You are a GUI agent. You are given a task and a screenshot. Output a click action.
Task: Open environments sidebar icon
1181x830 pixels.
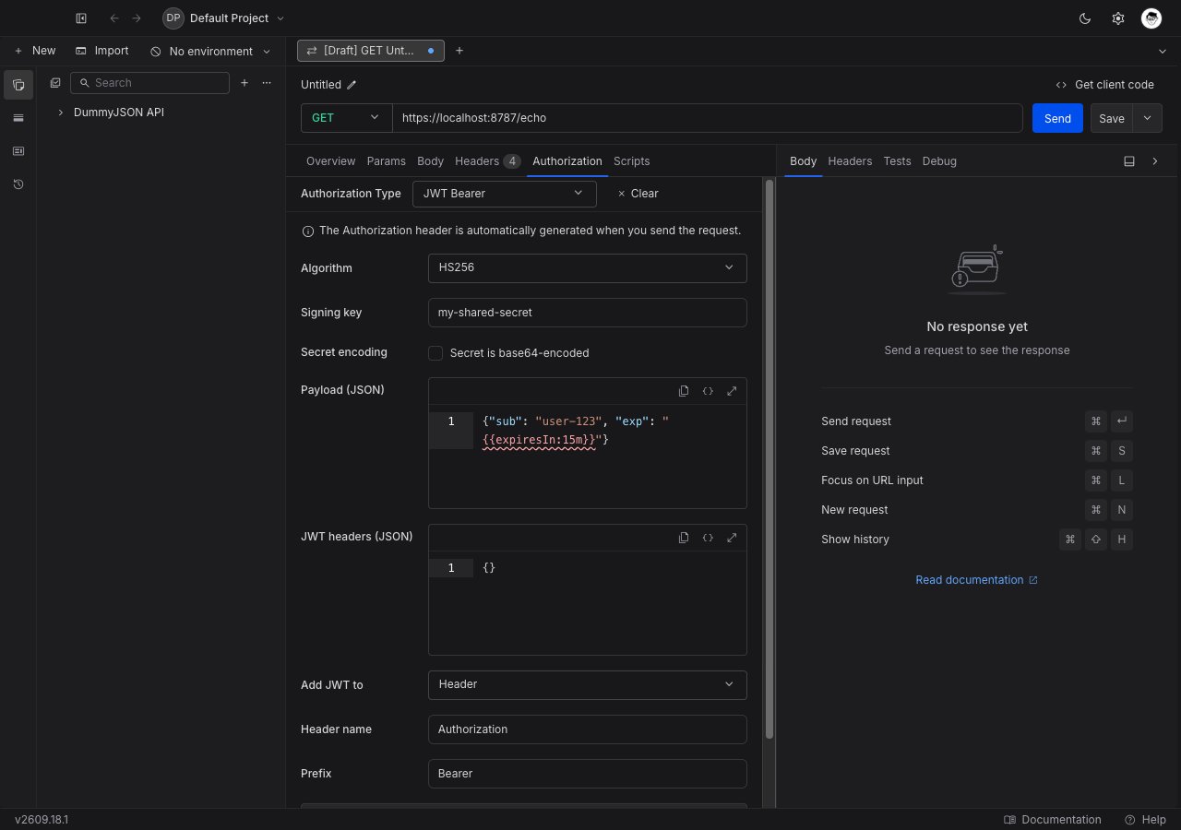point(18,118)
